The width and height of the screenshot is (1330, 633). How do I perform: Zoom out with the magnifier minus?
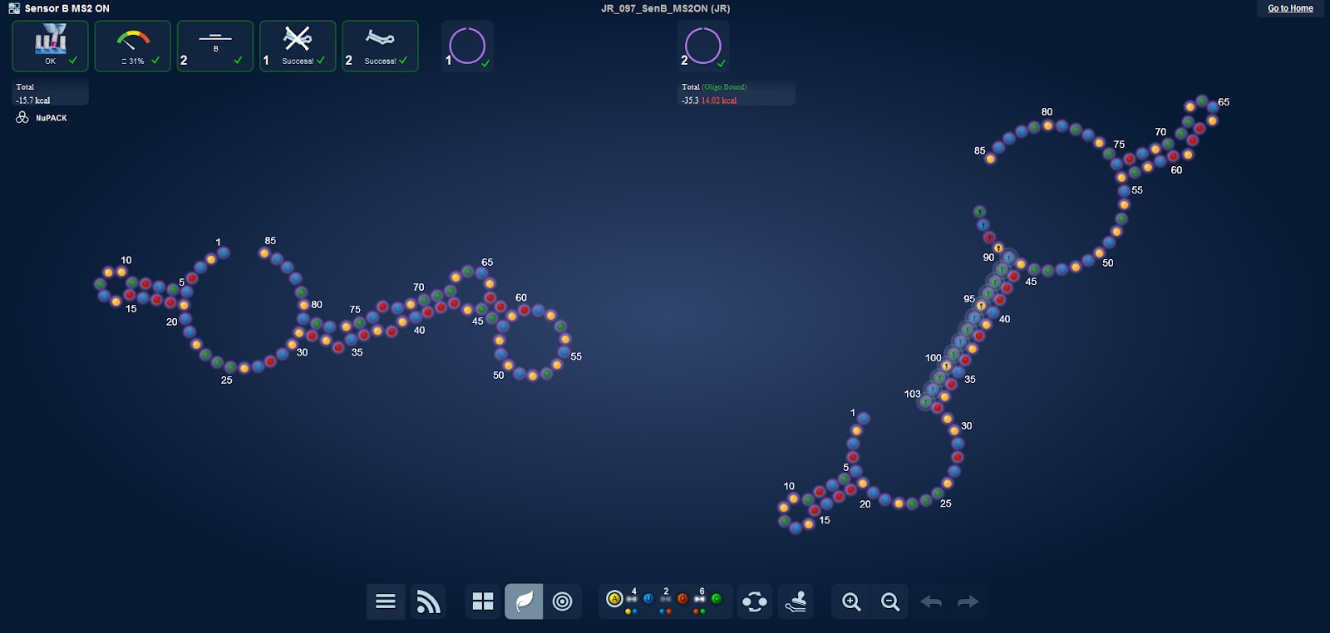[x=890, y=601]
